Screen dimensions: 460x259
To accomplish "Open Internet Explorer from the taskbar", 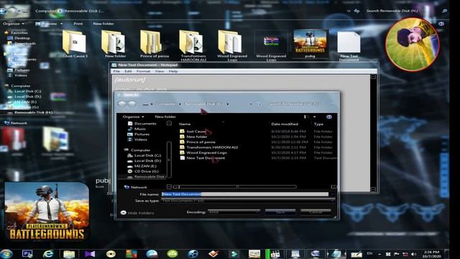I will coord(48,254).
